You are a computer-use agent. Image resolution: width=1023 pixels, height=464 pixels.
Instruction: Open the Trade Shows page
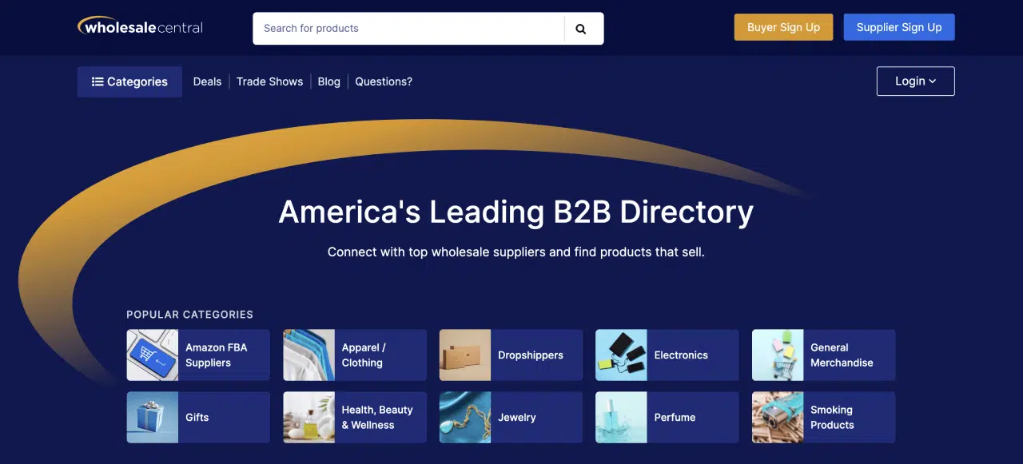click(269, 81)
